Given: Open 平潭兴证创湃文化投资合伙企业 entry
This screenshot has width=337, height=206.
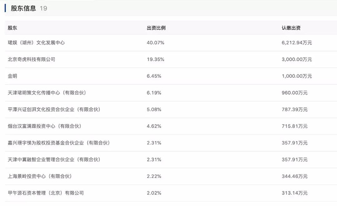Looking at the screenshot, I should pyautogui.click(x=54, y=109).
